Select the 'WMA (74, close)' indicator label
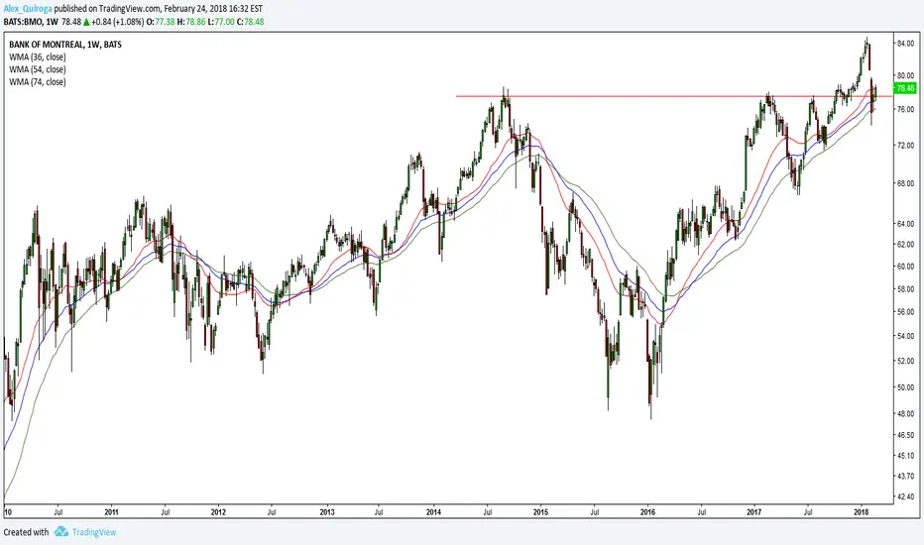The height and width of the screenshot is (545, 924). coord(38,82)
